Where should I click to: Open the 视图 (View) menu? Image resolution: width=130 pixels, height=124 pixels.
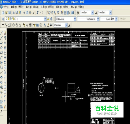21,7
